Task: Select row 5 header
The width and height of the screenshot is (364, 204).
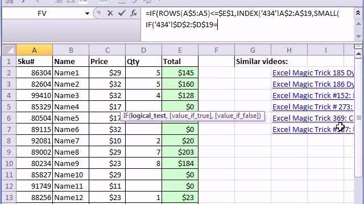Action: (x=9, y=107)
